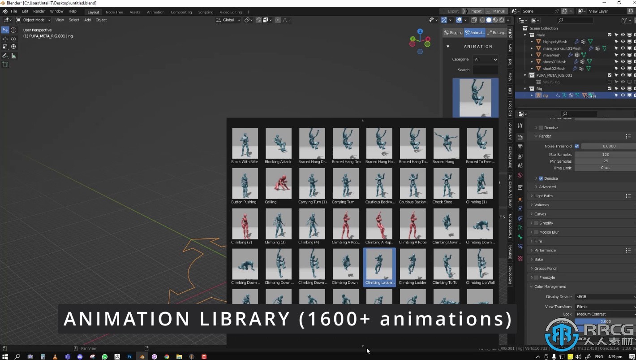Toggle X-ray mode in viewport header
The width and height of the screenshot is (636, 360).
click(474, 20)
